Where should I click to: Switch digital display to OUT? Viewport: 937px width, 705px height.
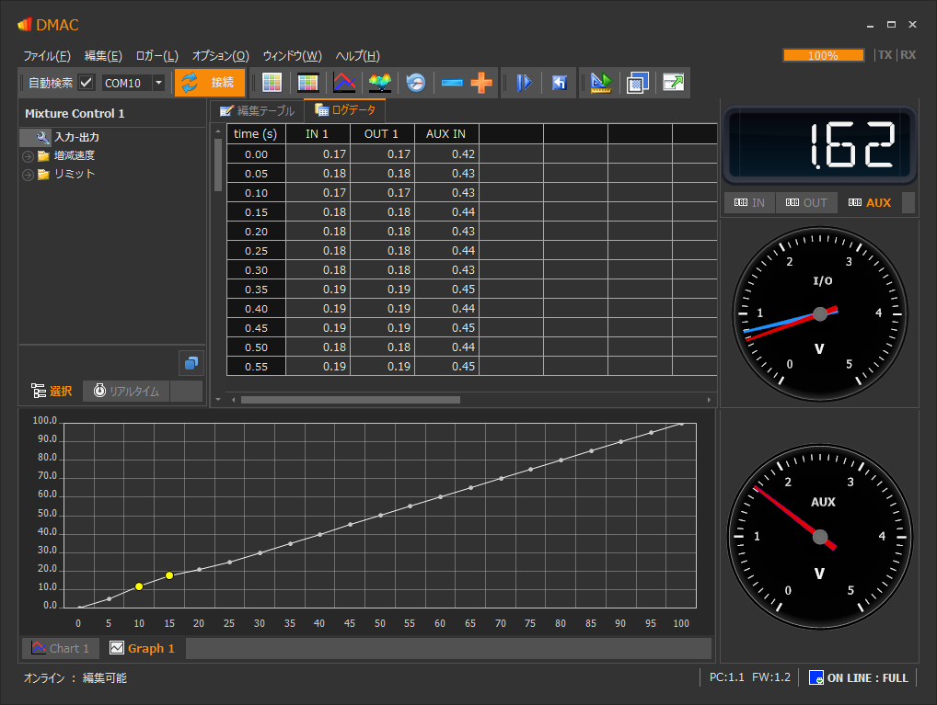click(805, 202)
